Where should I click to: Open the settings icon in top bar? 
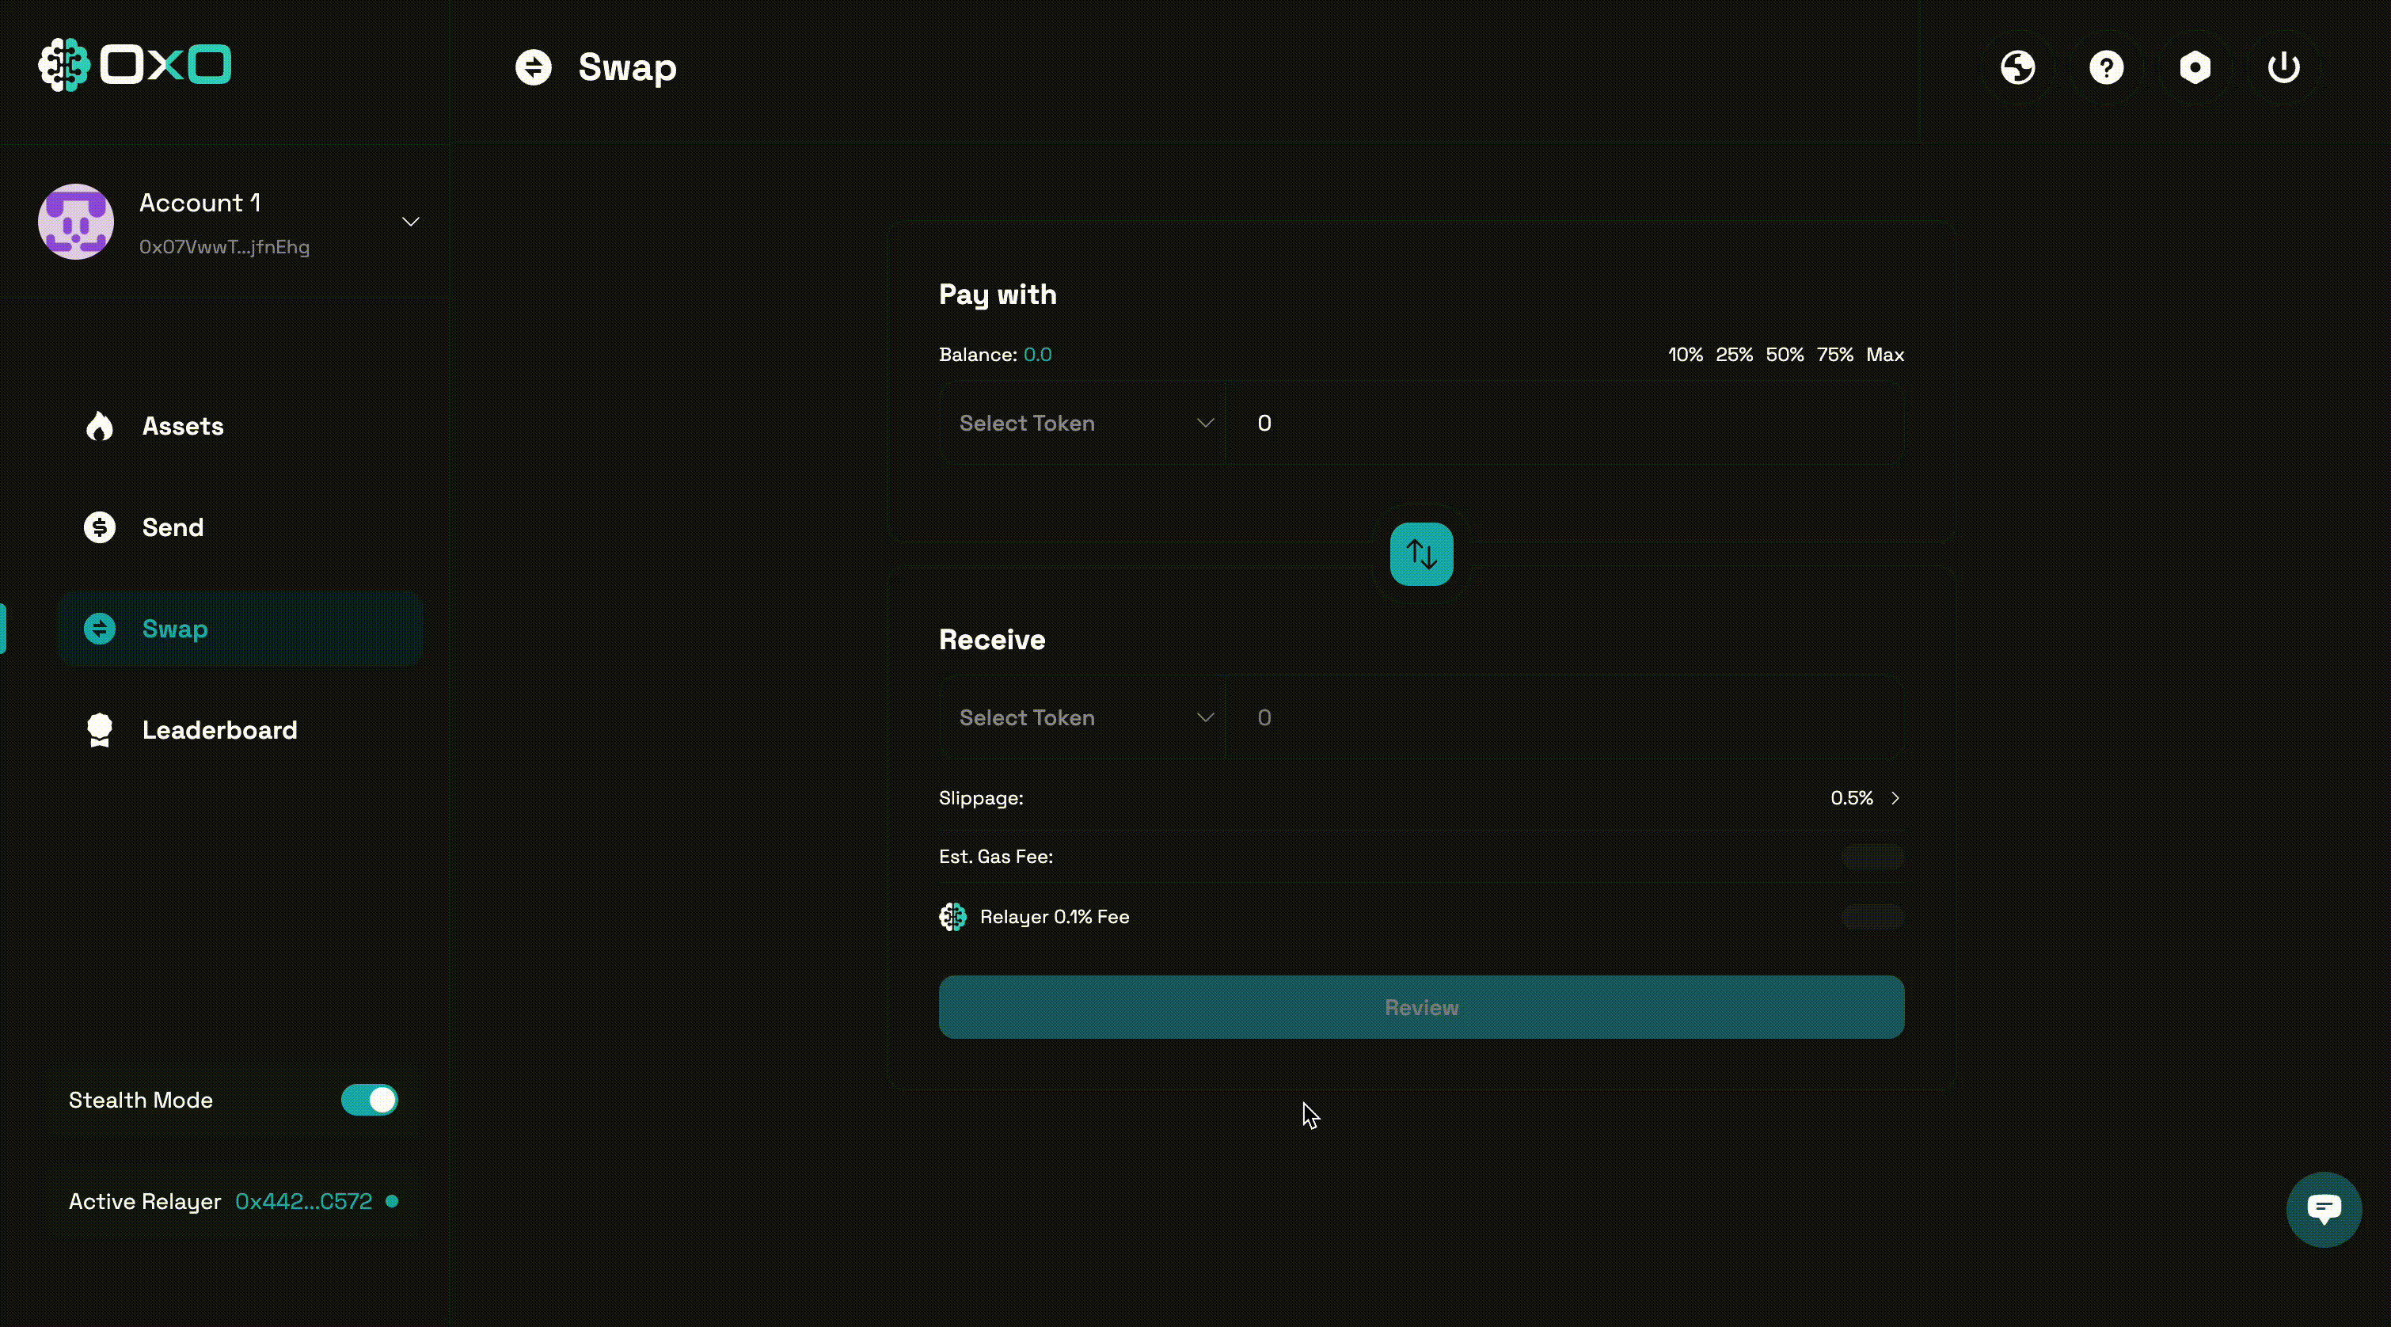point(2195,67)
